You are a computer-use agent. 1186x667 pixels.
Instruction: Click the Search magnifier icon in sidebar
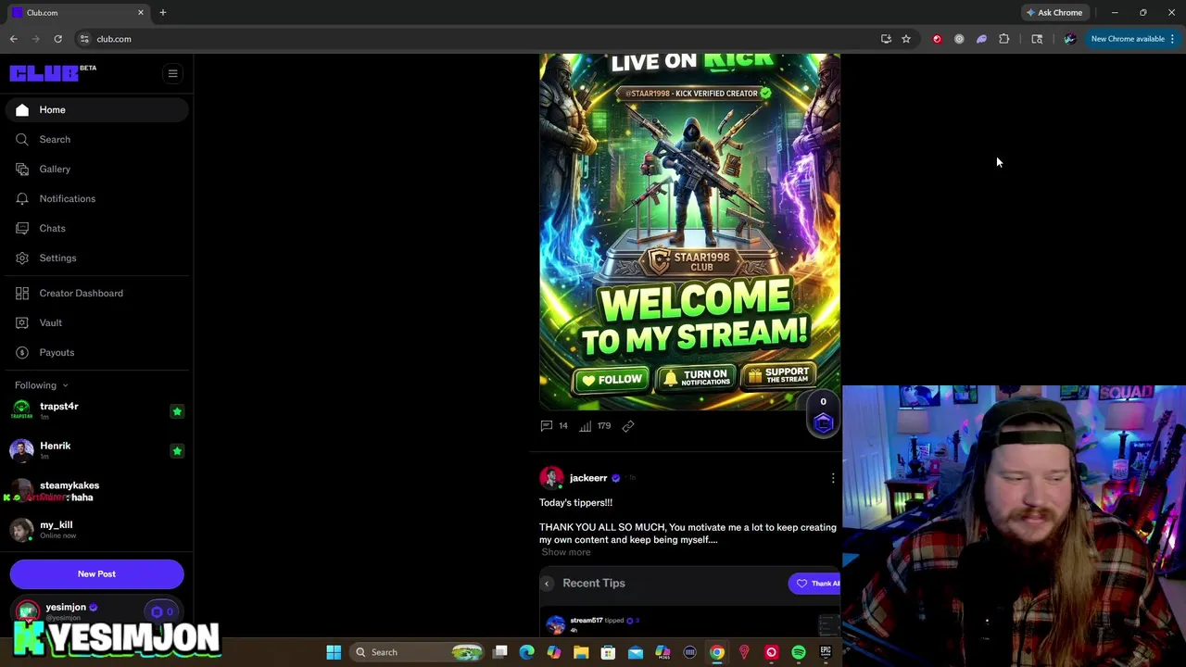22,139
